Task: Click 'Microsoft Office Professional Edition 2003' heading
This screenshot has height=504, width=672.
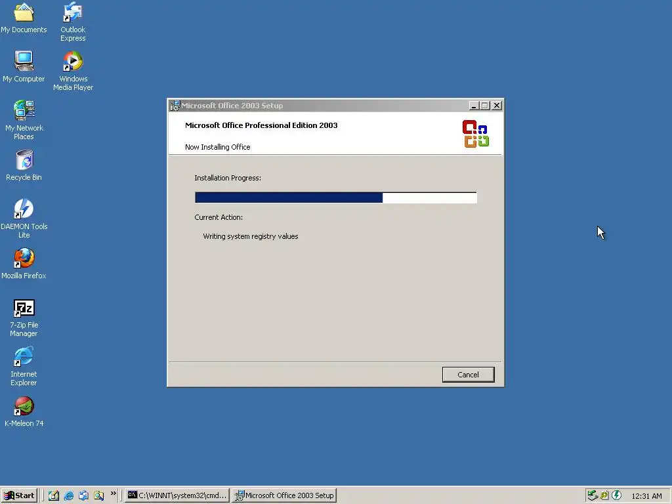Action: coord(261,125)
